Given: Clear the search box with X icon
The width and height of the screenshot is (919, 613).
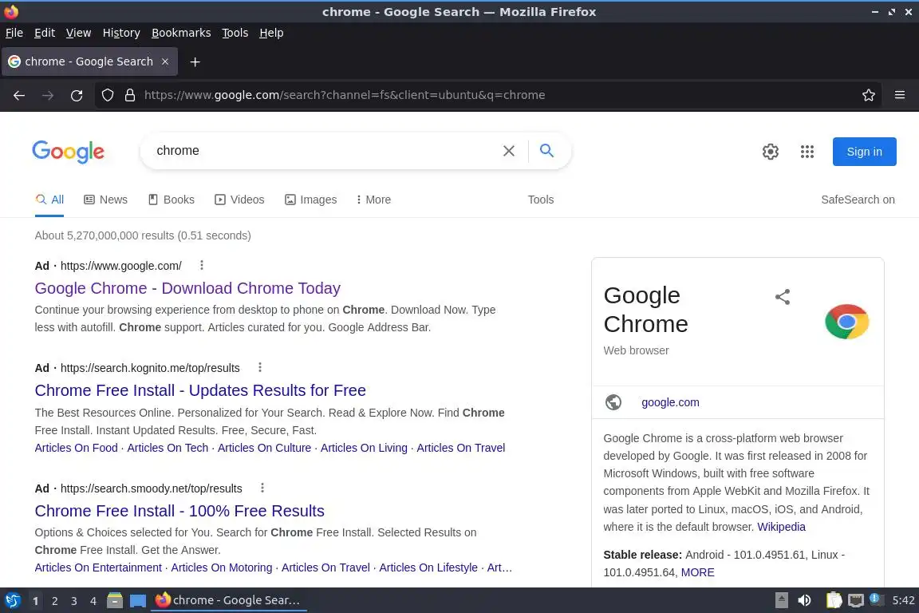Looking at the screenshot, I should tap(509, 151).
